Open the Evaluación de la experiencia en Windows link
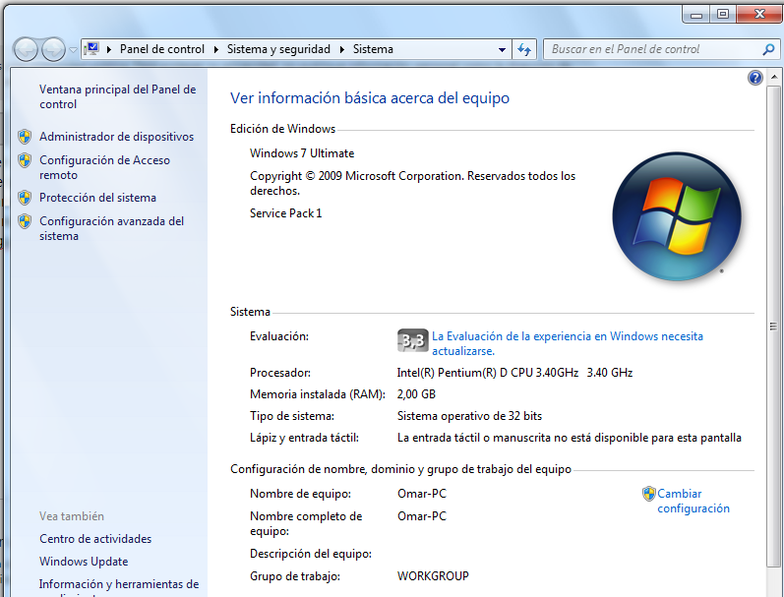784x597 pixels. (x=568, y=343)
